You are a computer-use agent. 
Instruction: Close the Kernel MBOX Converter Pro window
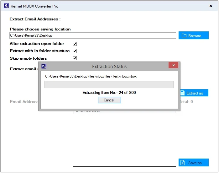(x=211, y=6)
